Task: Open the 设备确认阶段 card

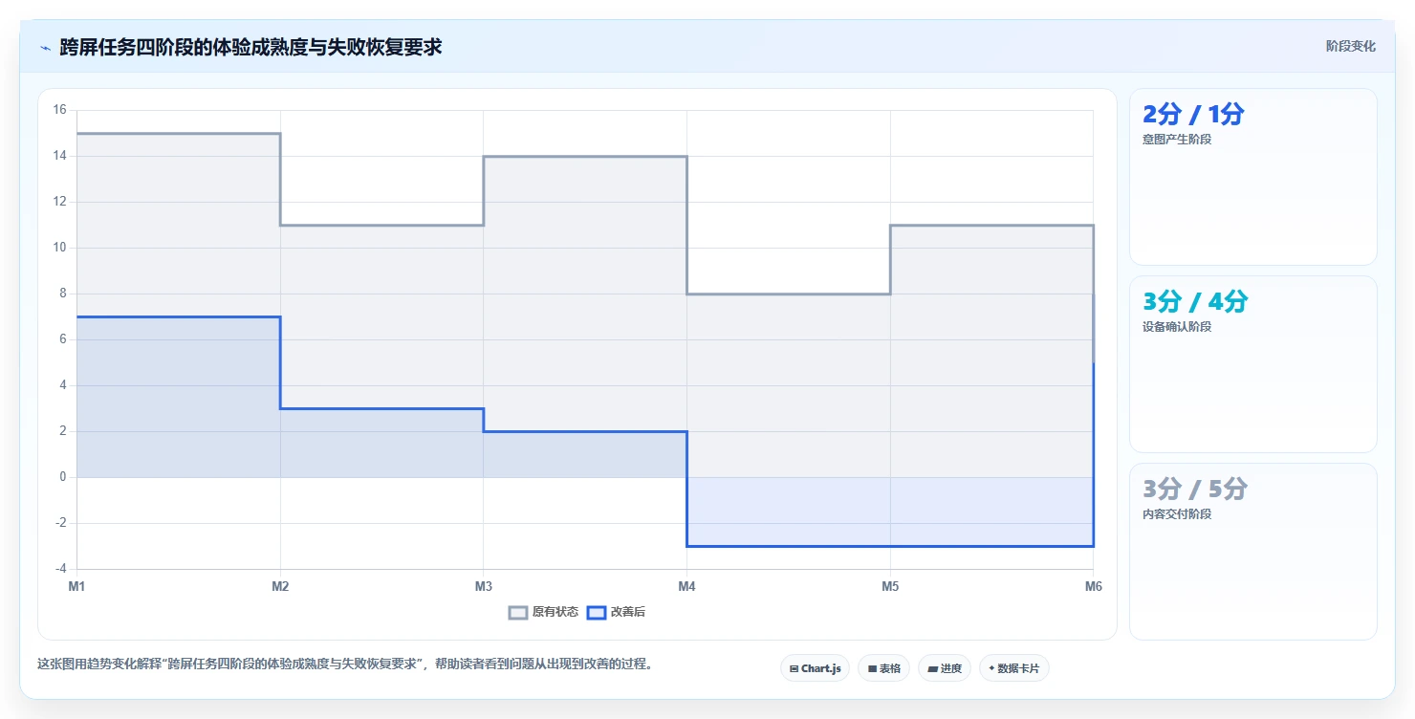Action: (1252, 364)
